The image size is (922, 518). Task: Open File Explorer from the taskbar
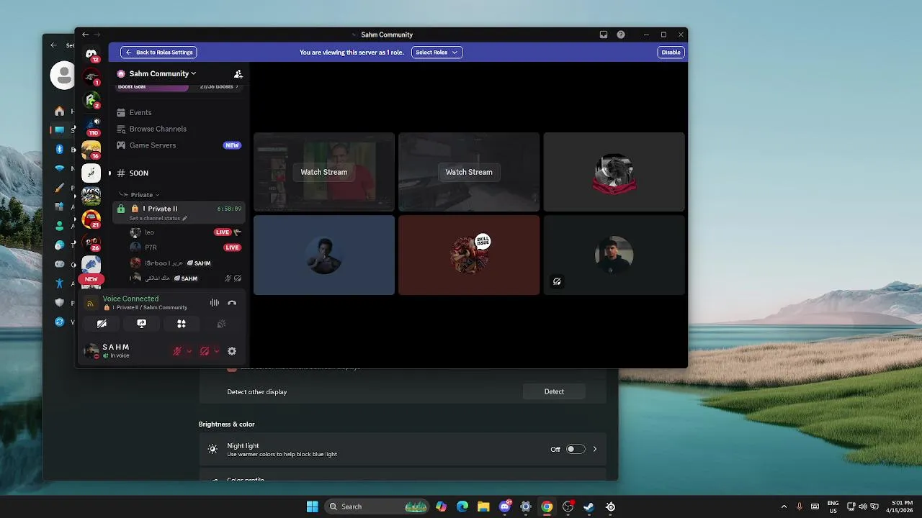click(x=483, y=506)
